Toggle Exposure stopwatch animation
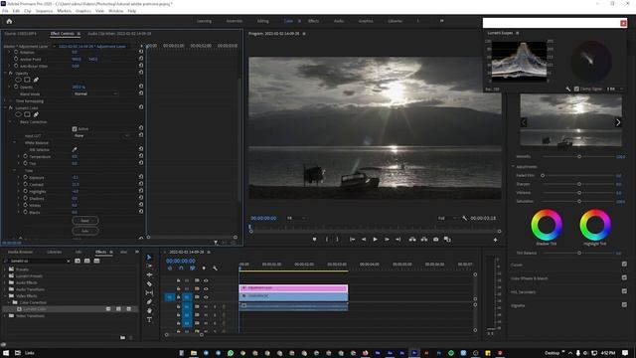This screenshot has width=636, height=358. click(25, 177)
